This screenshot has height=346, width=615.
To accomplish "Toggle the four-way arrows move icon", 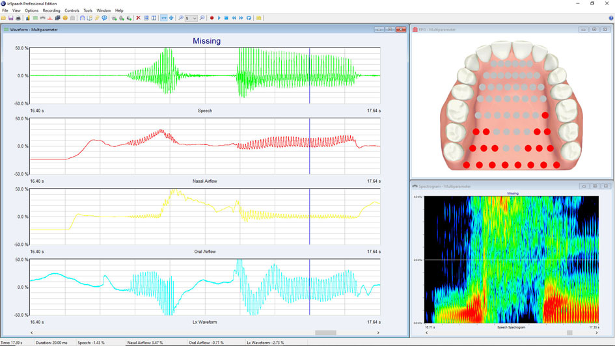I will pyautogui.click(x=171, y=18).
